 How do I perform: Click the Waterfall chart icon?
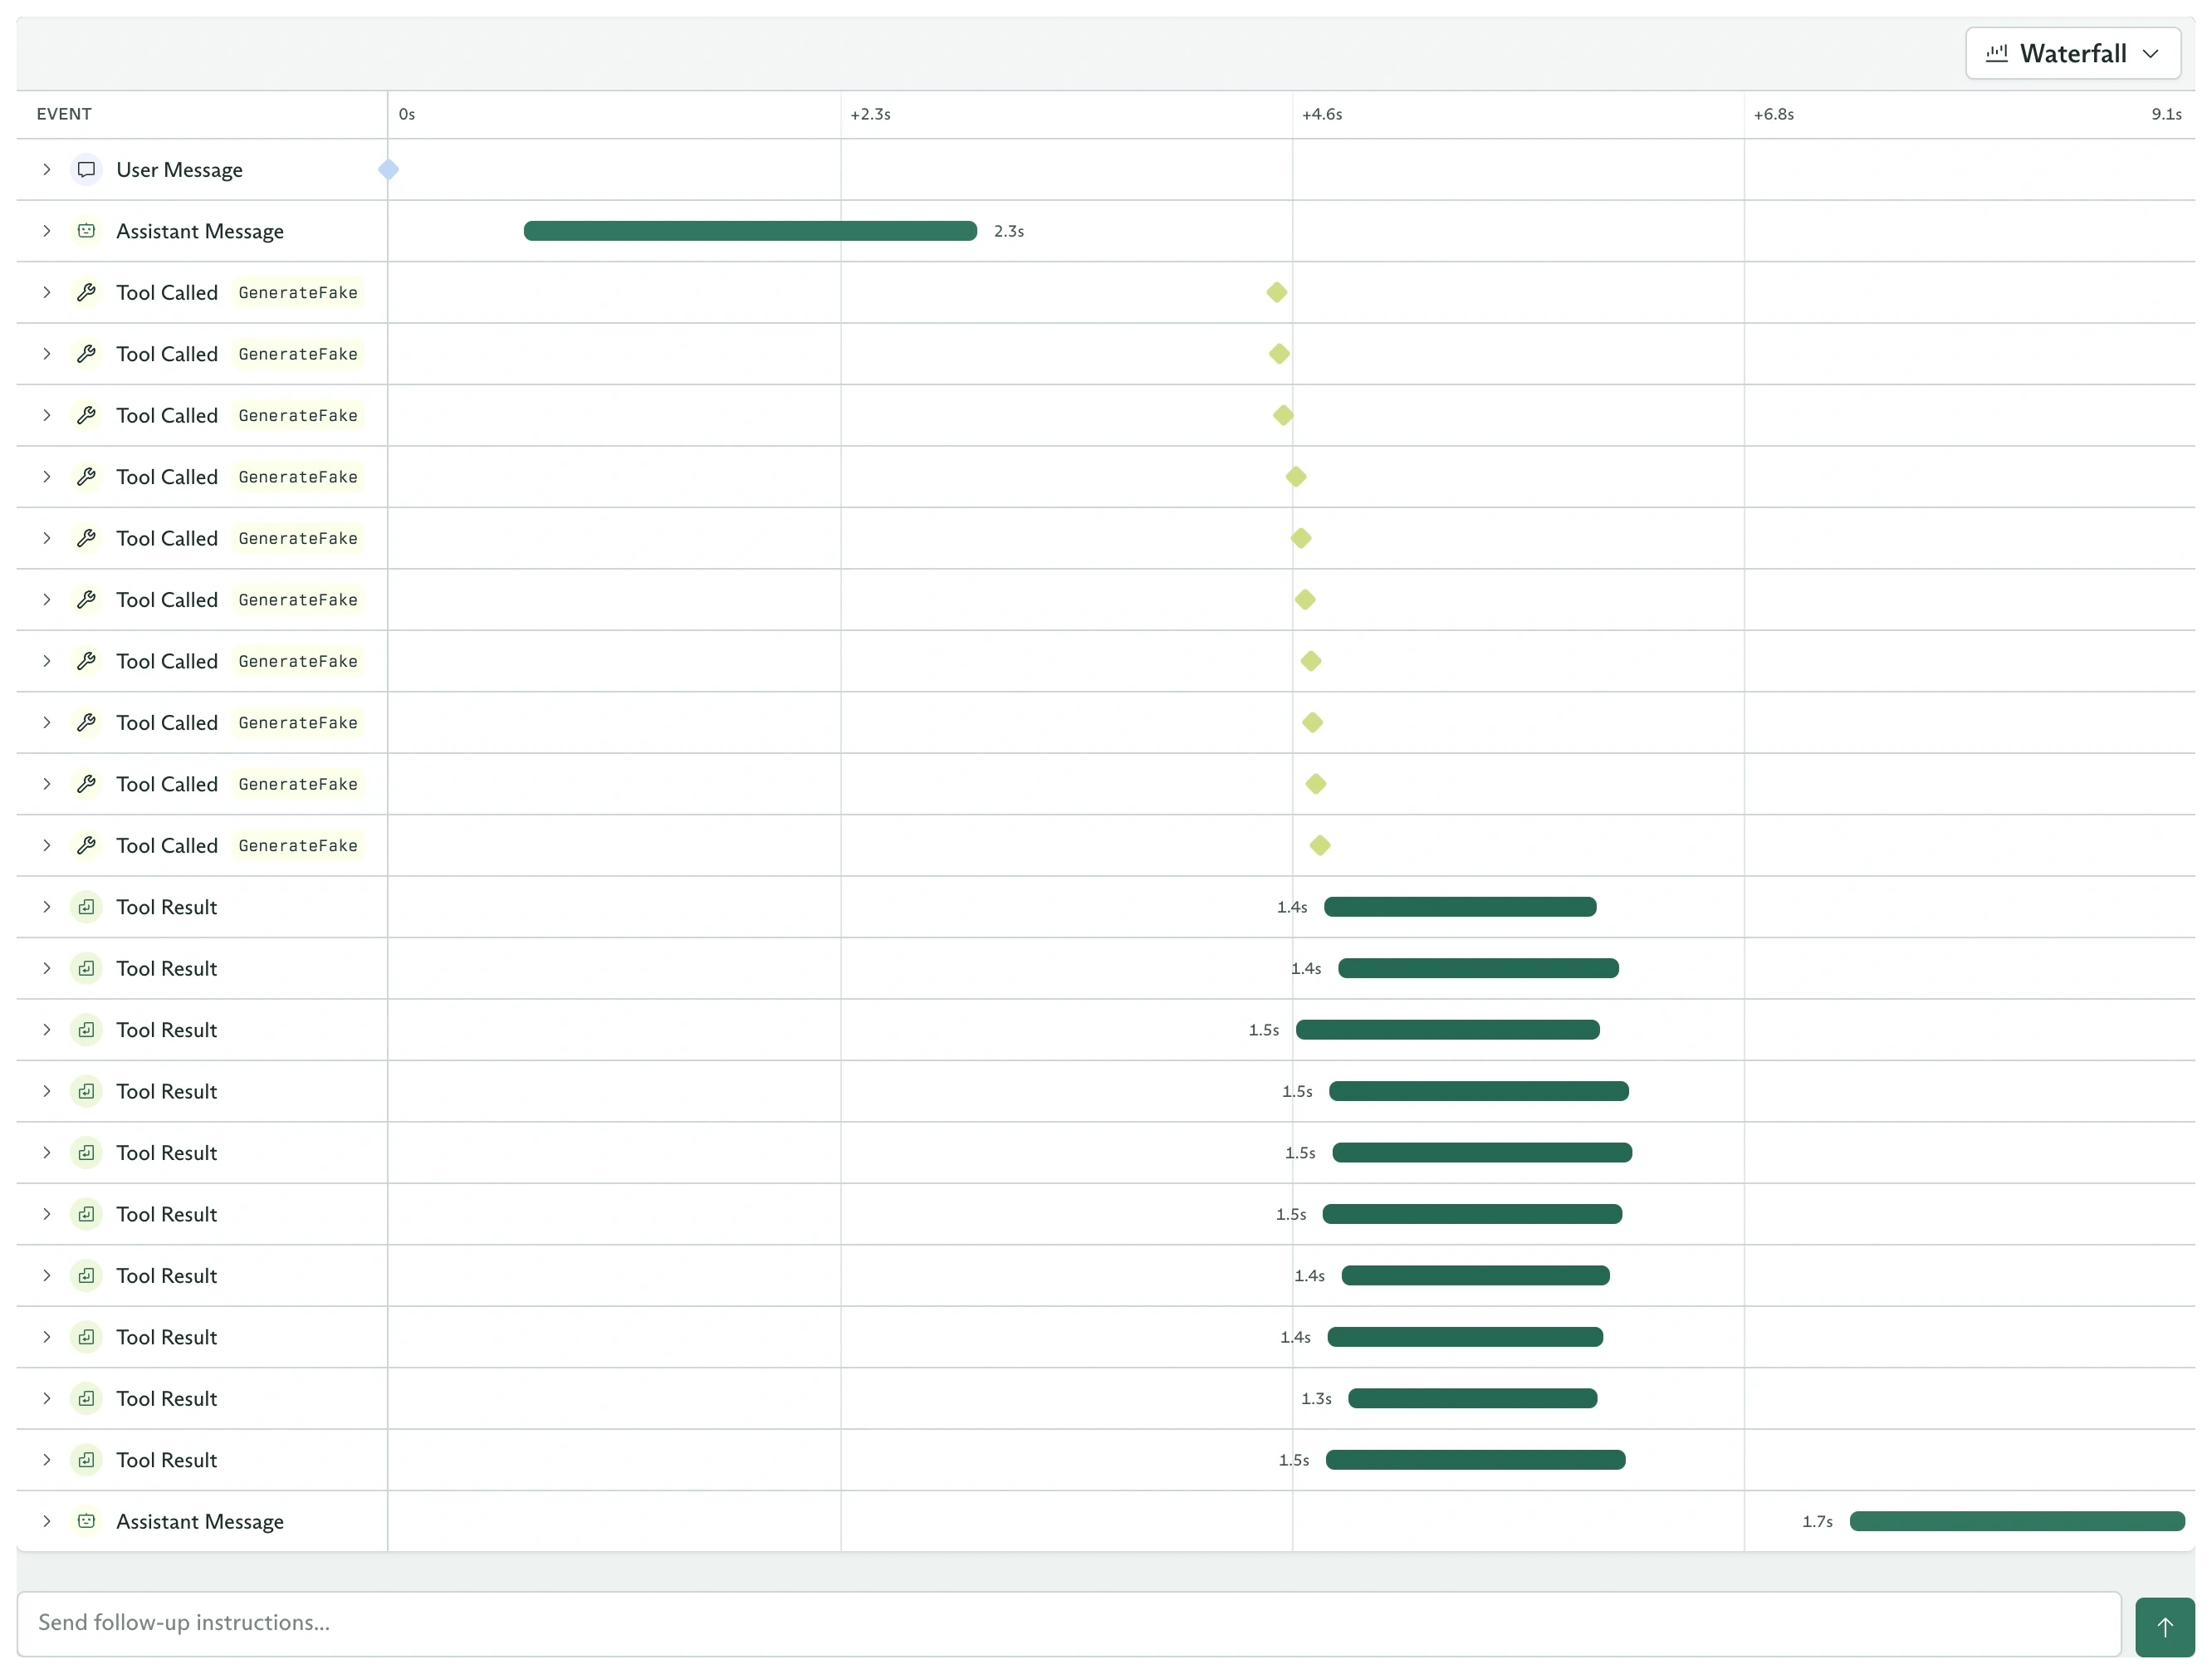[1996, 53]
